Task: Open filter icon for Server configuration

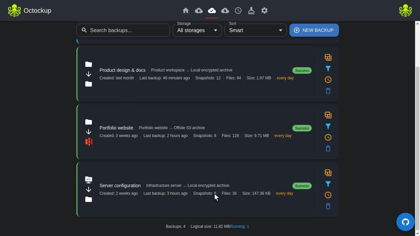Action: click(328, 184)
